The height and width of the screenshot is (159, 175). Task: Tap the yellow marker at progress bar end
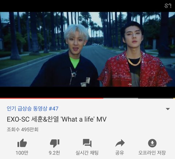click(x=174, y=98)
